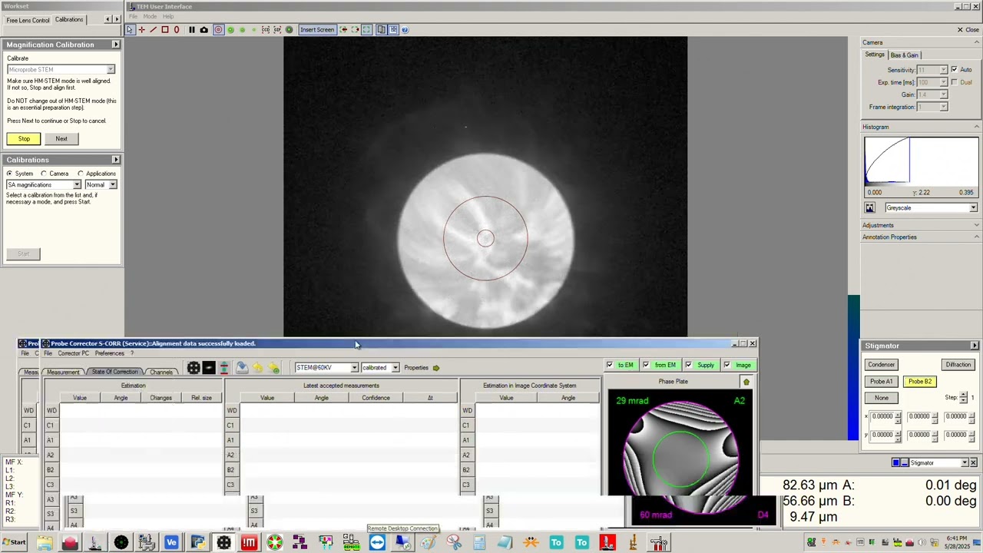Open the Corrector PC menu

coord(73,354)
